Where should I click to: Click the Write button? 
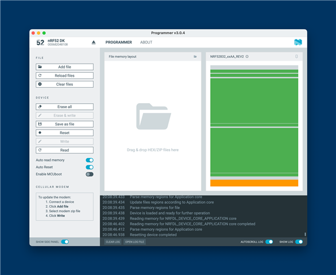[64, 142]
